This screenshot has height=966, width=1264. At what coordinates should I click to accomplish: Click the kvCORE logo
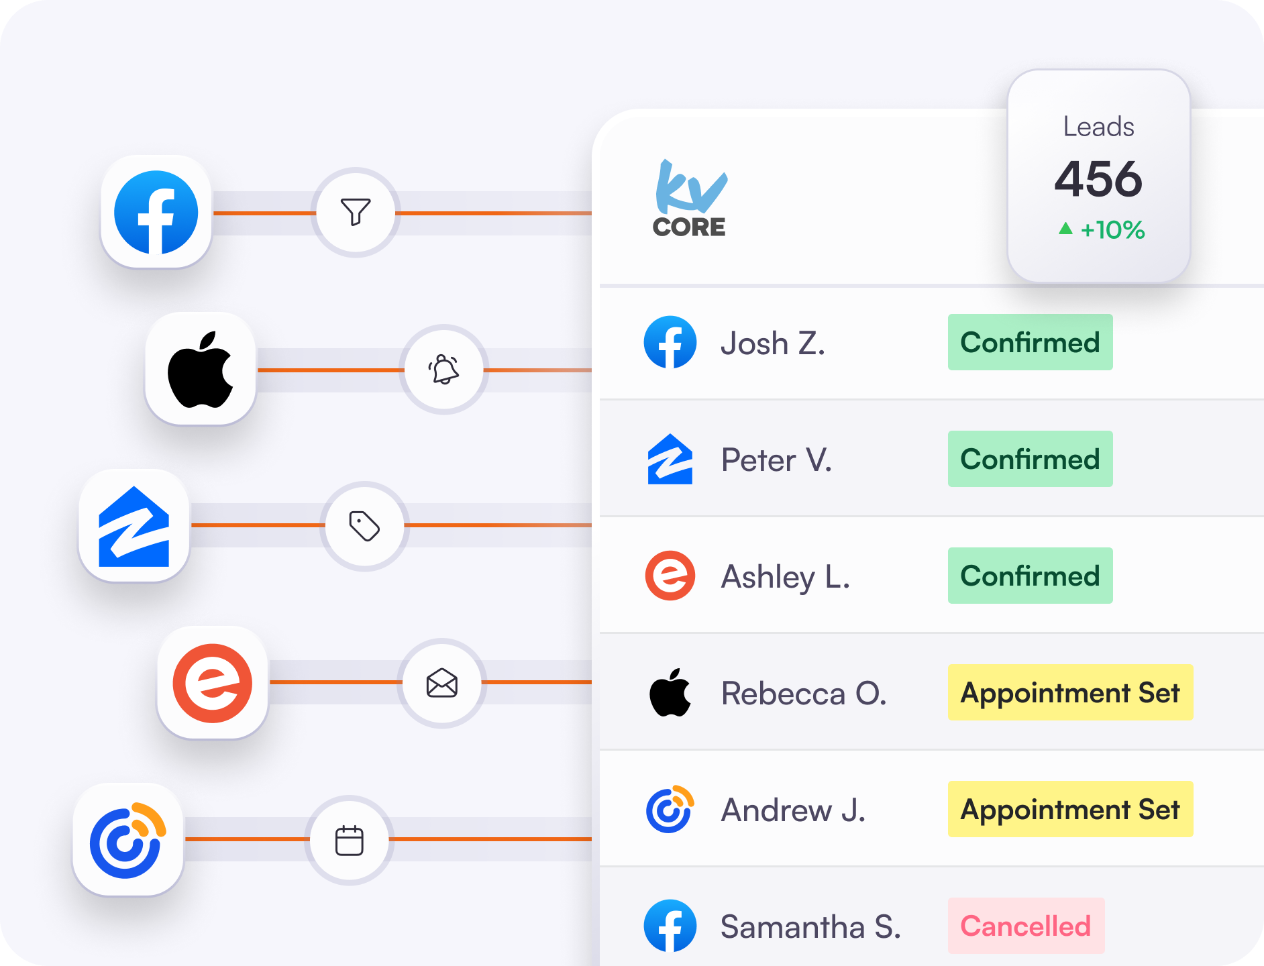690,199
